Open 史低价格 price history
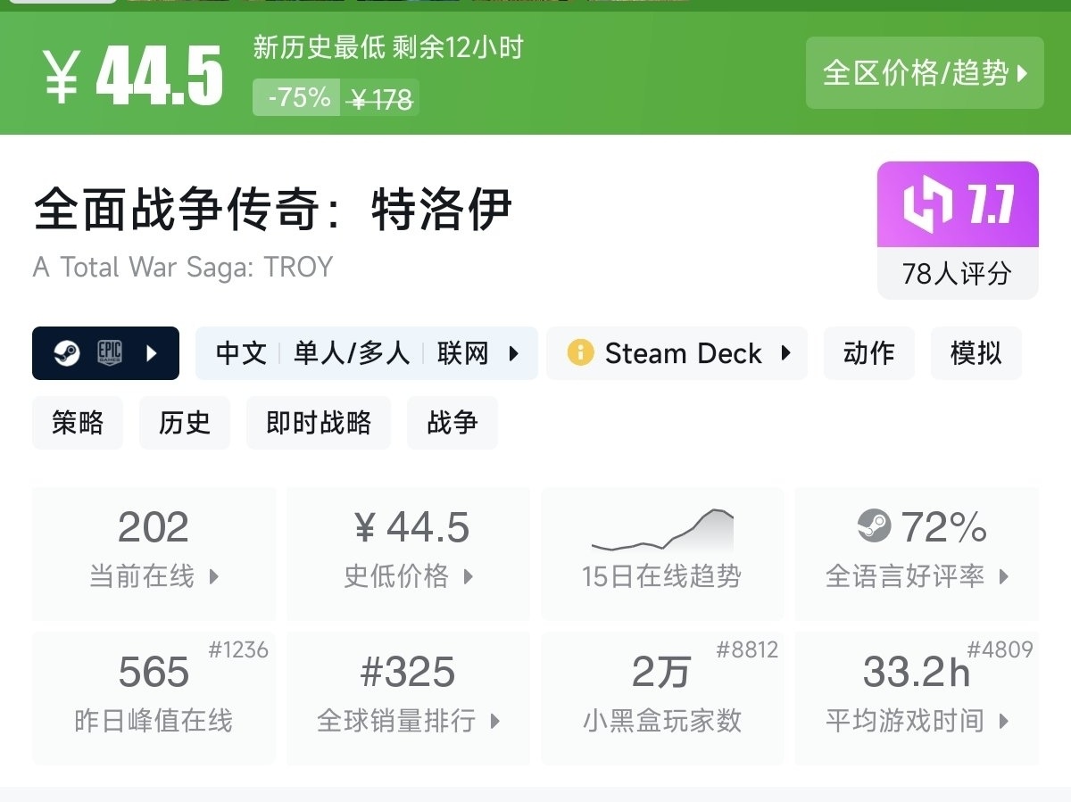 coord(409,553)
